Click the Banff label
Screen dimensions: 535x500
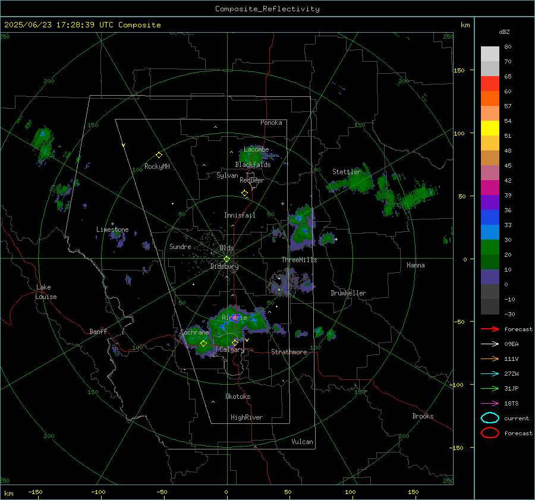(98, 331)
